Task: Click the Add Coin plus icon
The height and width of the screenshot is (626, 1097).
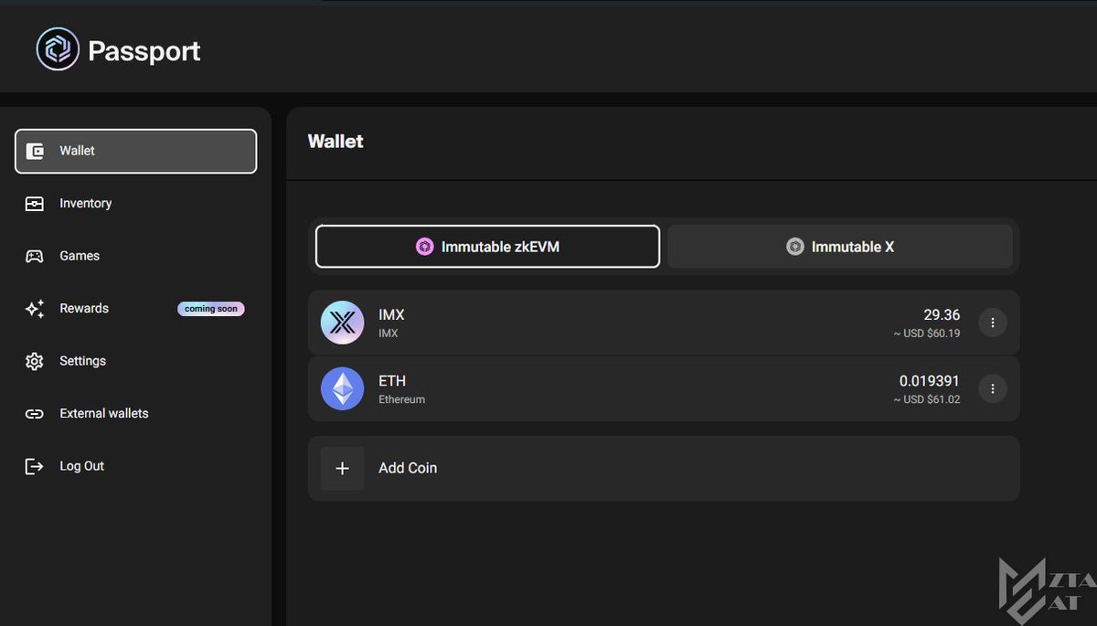Action: 343,468
